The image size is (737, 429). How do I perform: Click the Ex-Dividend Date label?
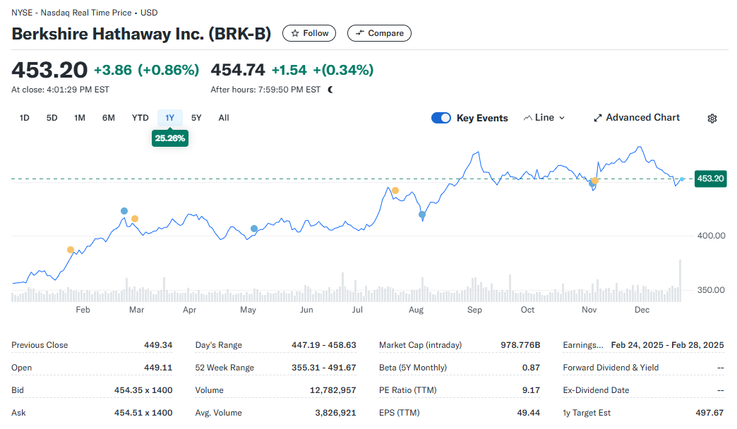(x=596, y=390)
